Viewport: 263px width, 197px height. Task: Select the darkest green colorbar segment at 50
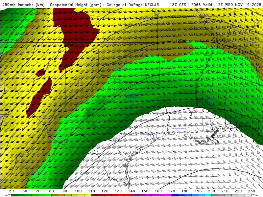tap(15, 195)
